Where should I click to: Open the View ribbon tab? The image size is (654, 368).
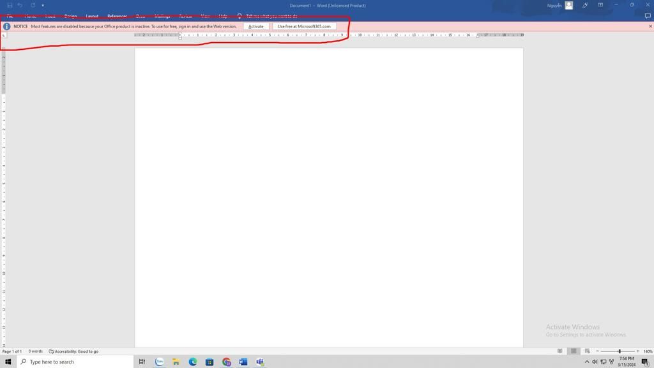tap(205, 16)
